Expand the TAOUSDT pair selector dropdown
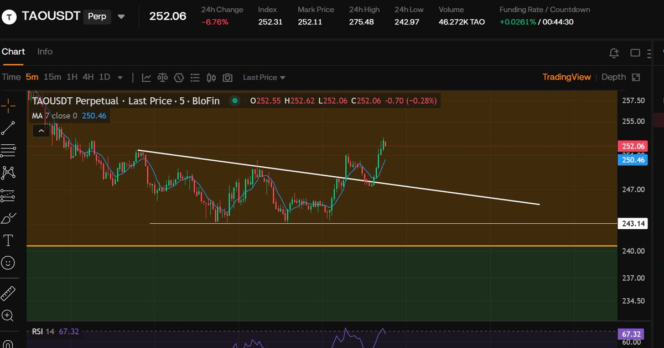 point(121,17)
